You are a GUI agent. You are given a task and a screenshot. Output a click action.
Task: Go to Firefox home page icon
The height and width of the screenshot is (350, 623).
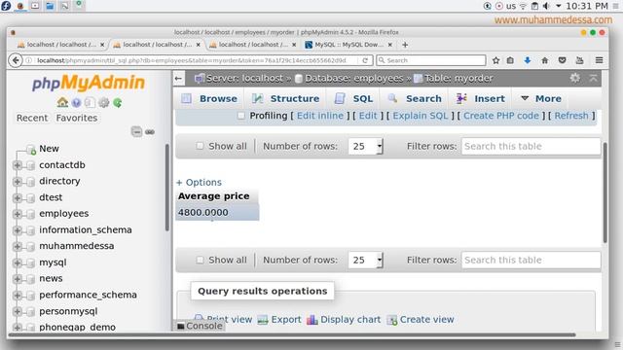click(545, 60)
